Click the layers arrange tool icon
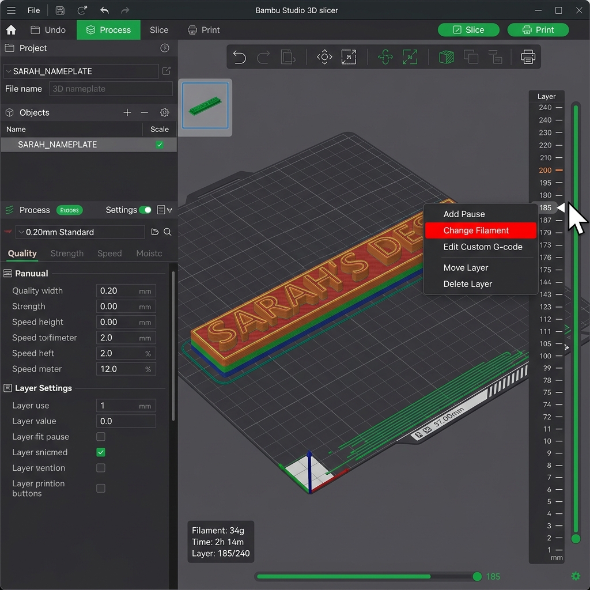590x590 pixels. (x=495, y=57)
